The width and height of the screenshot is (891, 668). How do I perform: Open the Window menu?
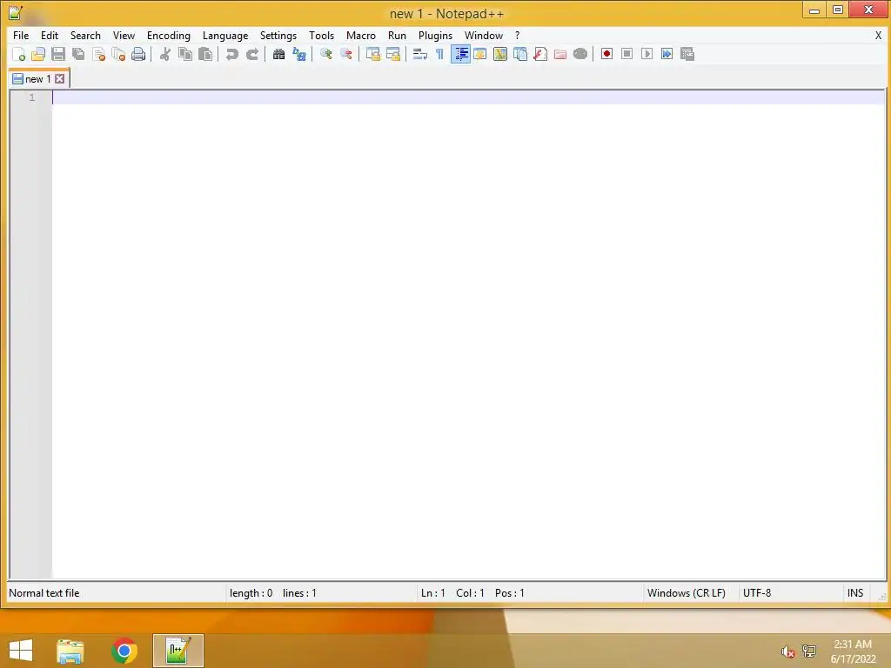[x=484, y=35]
